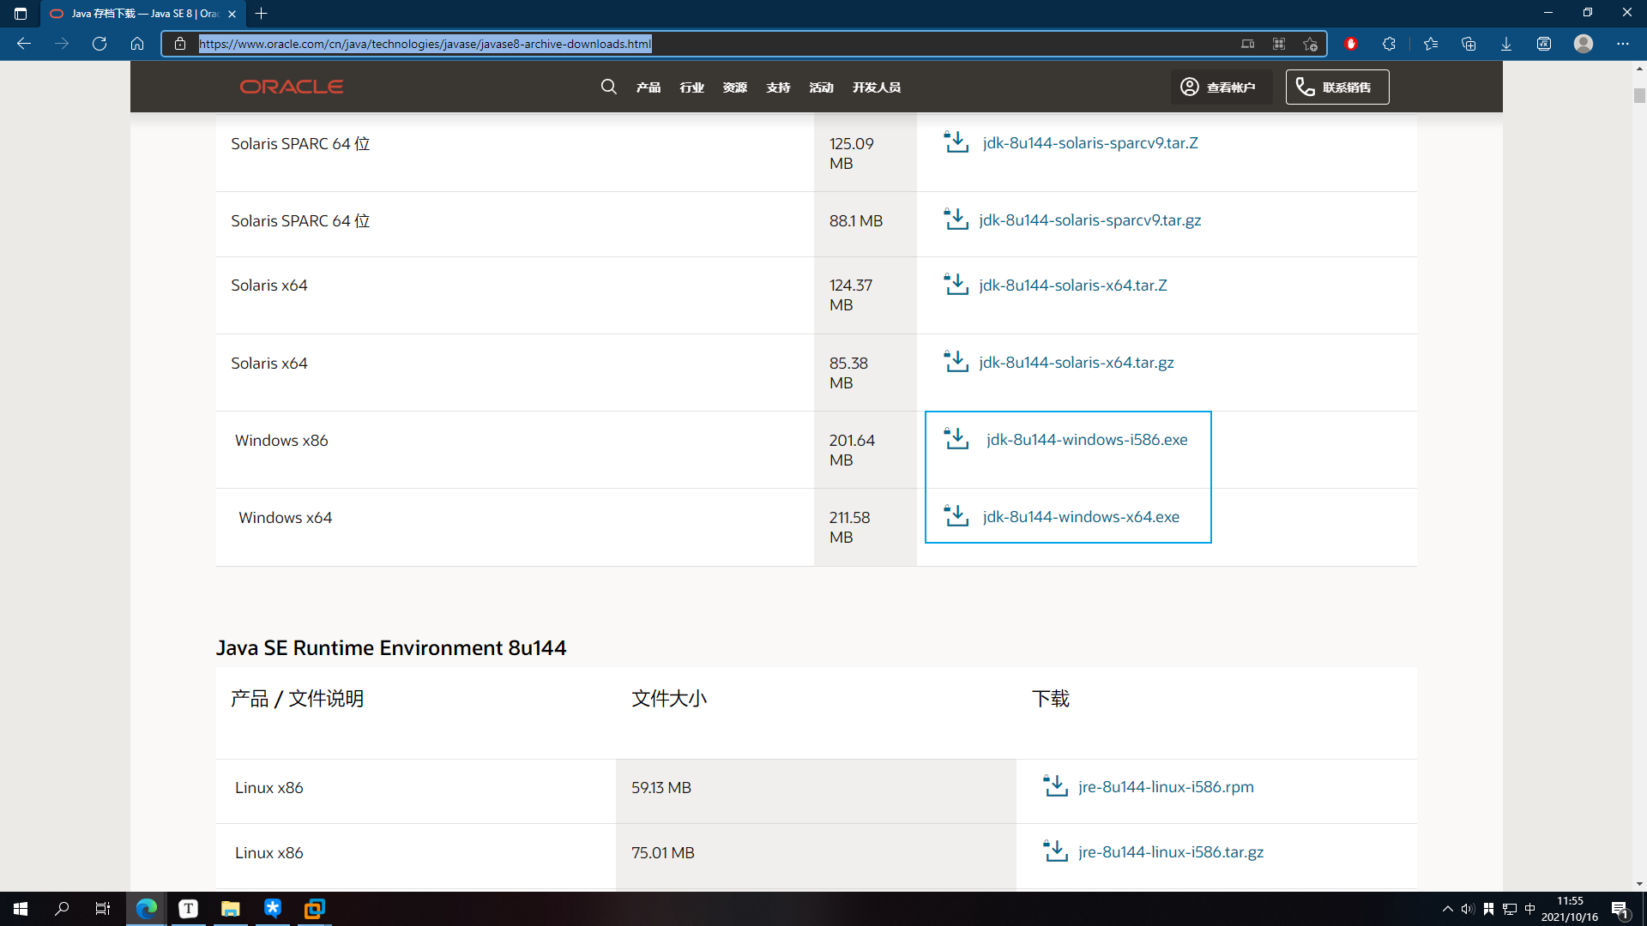Screen dimensions: 1647x926
Task: Click the Math Solver icon in toolbar
Action: (1543, 44)
